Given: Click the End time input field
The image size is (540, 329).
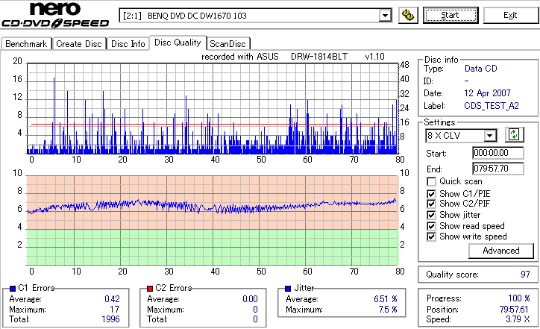Looking at the screenshot, I should coord(498,169).
